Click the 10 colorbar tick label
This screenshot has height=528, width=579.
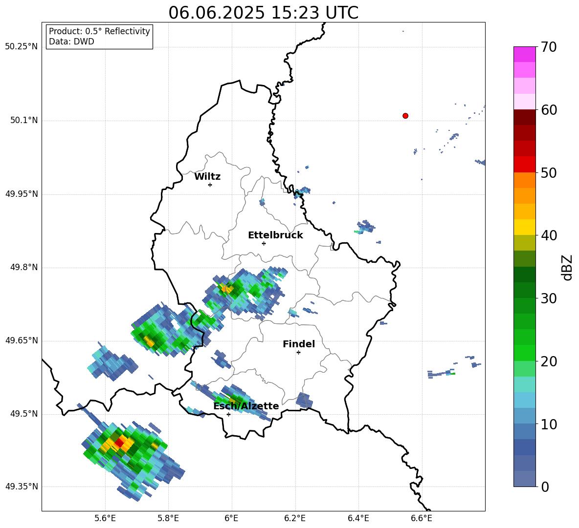[x=549, y=424]
